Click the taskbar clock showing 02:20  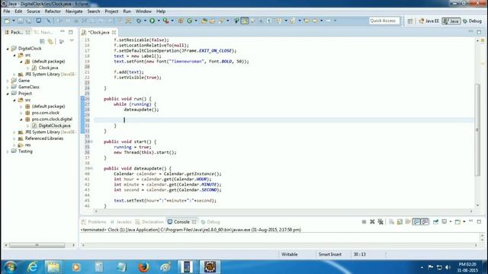tap(467, 267)
